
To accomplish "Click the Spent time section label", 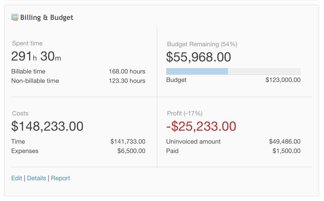I will pos(27,43).
